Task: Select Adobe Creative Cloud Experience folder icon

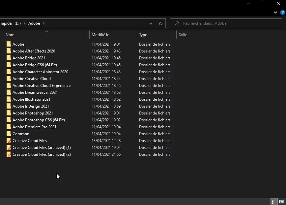Action: tap(9, 86)
